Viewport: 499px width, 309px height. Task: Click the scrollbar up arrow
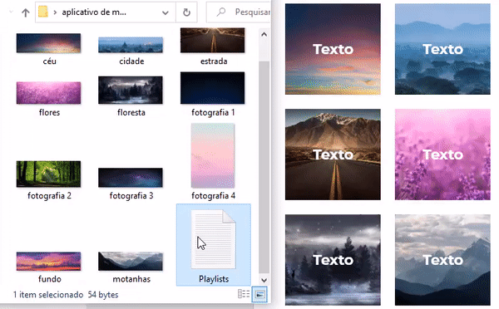tap(264, 34)
